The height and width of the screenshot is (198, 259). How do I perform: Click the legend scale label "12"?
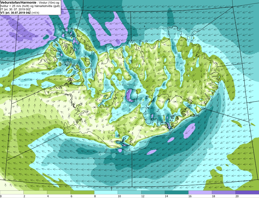143,196
